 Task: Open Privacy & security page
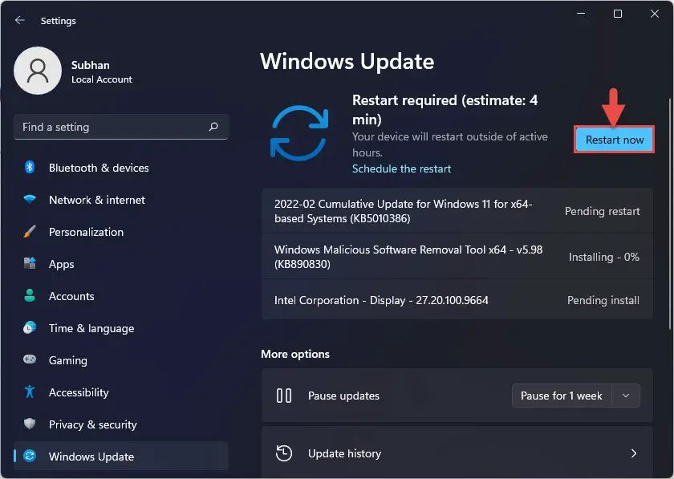121,424
